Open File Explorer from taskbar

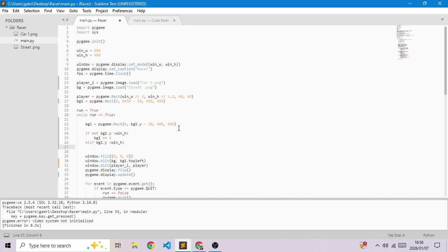pyautogui.click(x=134, y=245)
